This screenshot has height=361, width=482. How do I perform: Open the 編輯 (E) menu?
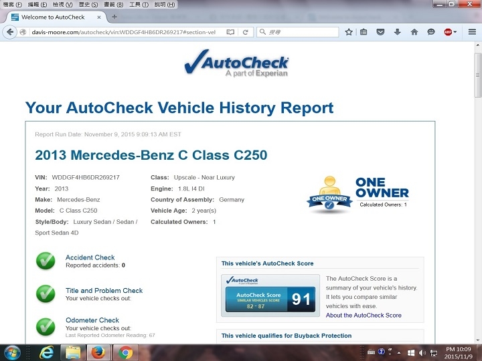click(x=37, y=4)
